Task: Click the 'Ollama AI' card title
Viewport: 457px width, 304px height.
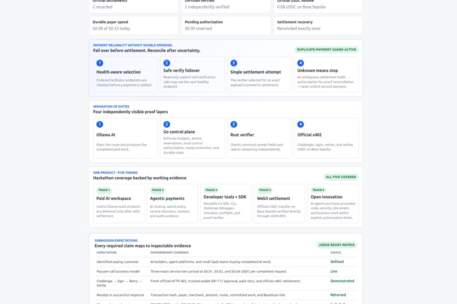Action: 106,135
